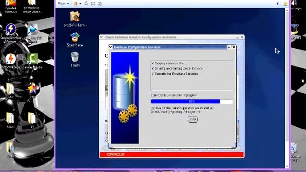306x172 pixels.
Task: Click the unity mode toolbar icon
Action: pos(99,4)
